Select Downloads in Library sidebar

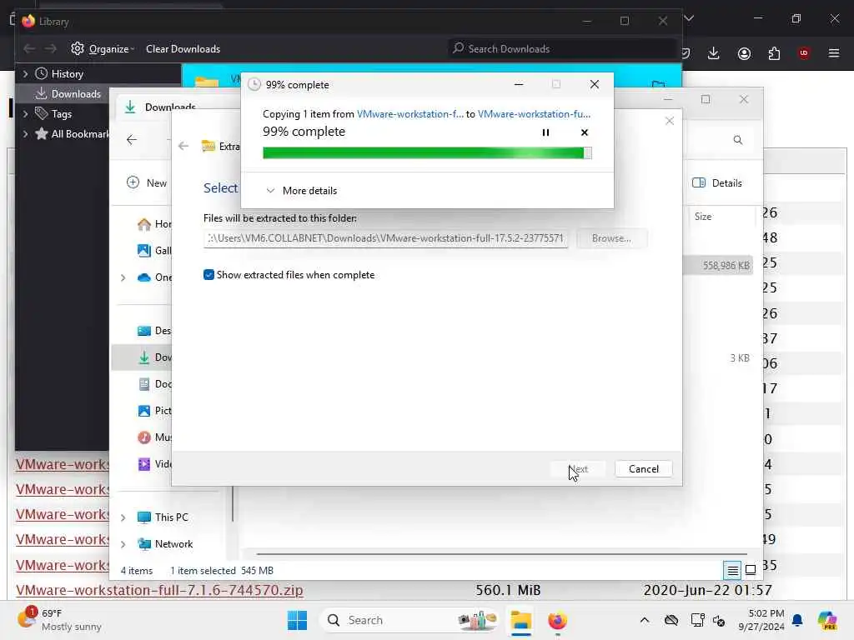(68, 93)
